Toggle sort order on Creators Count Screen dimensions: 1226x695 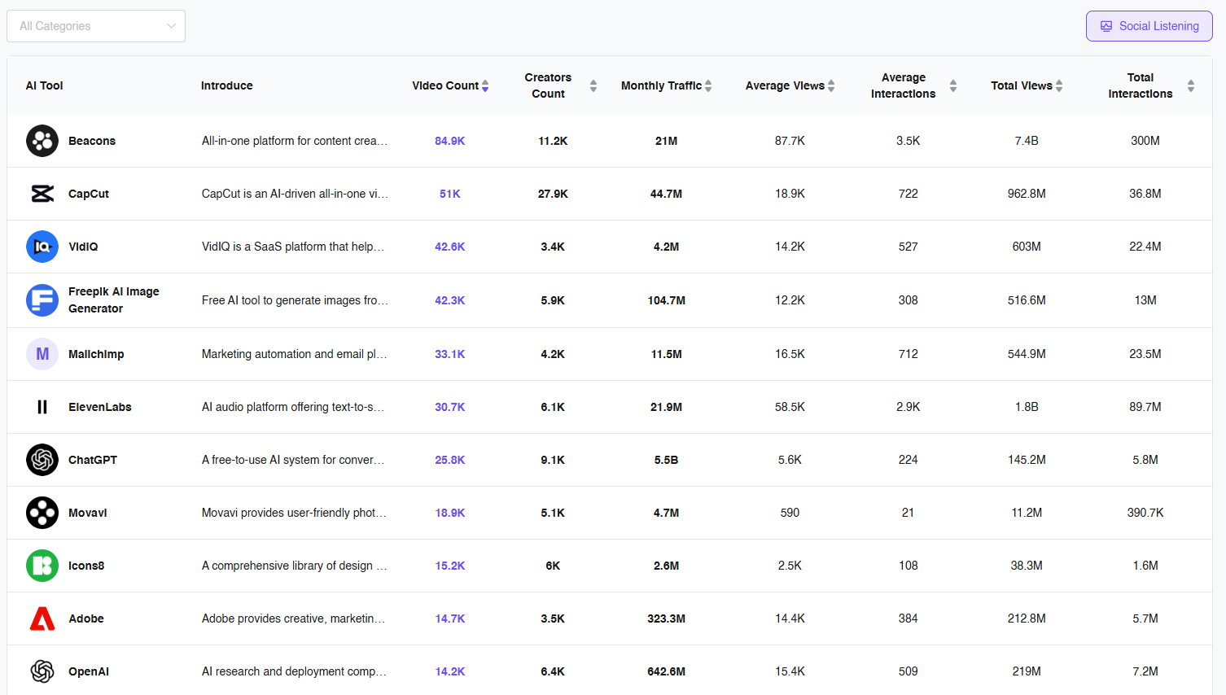point(593,85)
